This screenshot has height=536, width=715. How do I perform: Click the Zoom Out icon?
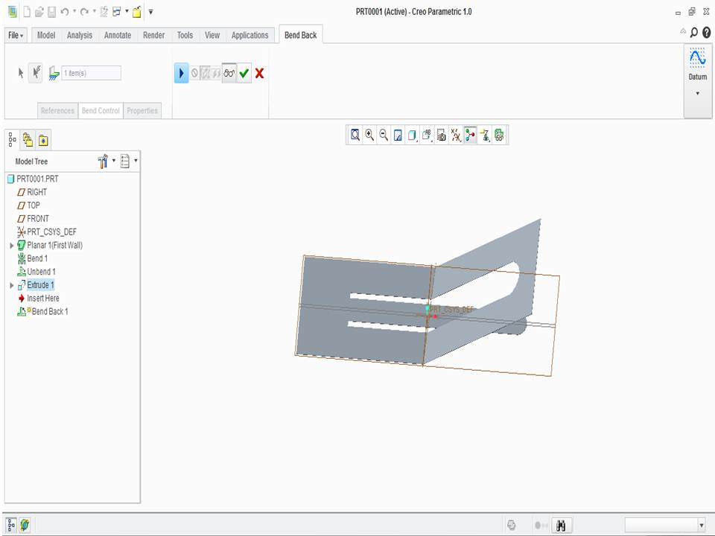(384, 135)
